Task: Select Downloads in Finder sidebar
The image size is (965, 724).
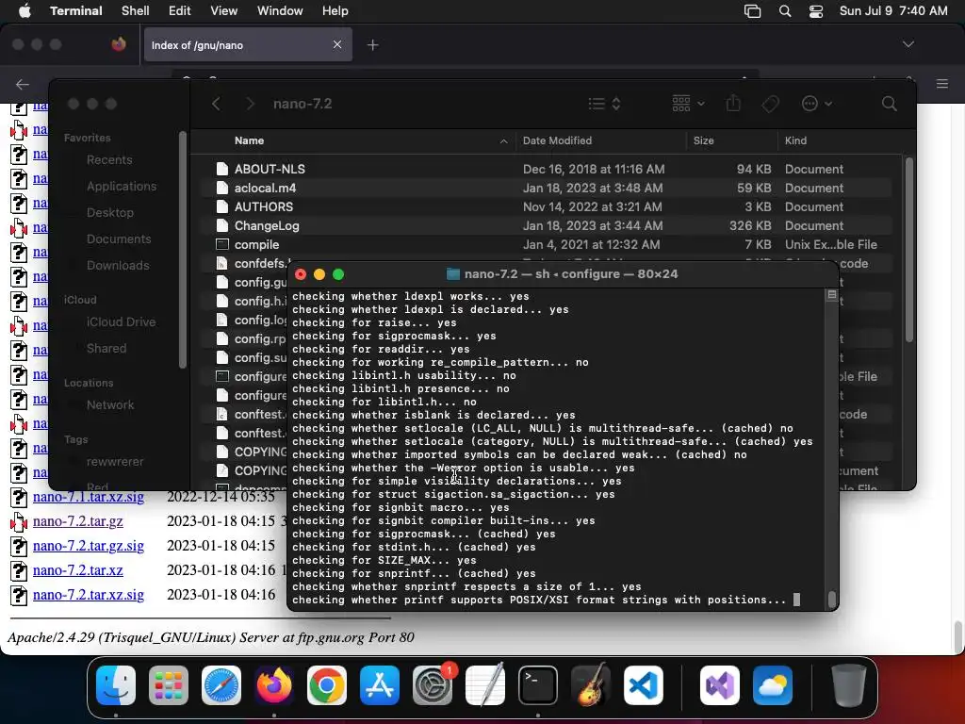Action: coord(118,266)
